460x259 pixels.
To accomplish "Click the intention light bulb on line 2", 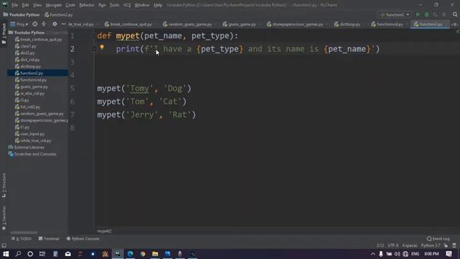I will point(102,47).
